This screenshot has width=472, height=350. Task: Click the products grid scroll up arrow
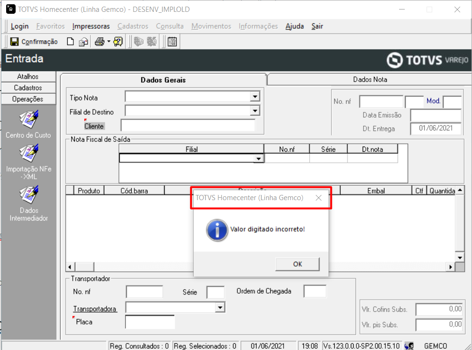460,190
